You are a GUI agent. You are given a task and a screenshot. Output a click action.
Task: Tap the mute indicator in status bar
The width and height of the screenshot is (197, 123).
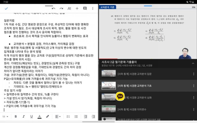click(x=187, y=2)
